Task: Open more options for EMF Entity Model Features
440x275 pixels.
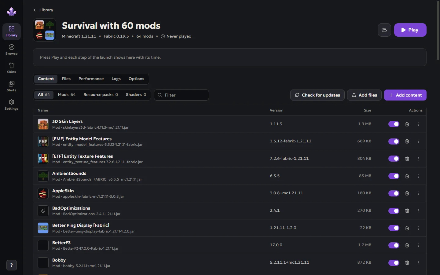Action: (418, 141)
